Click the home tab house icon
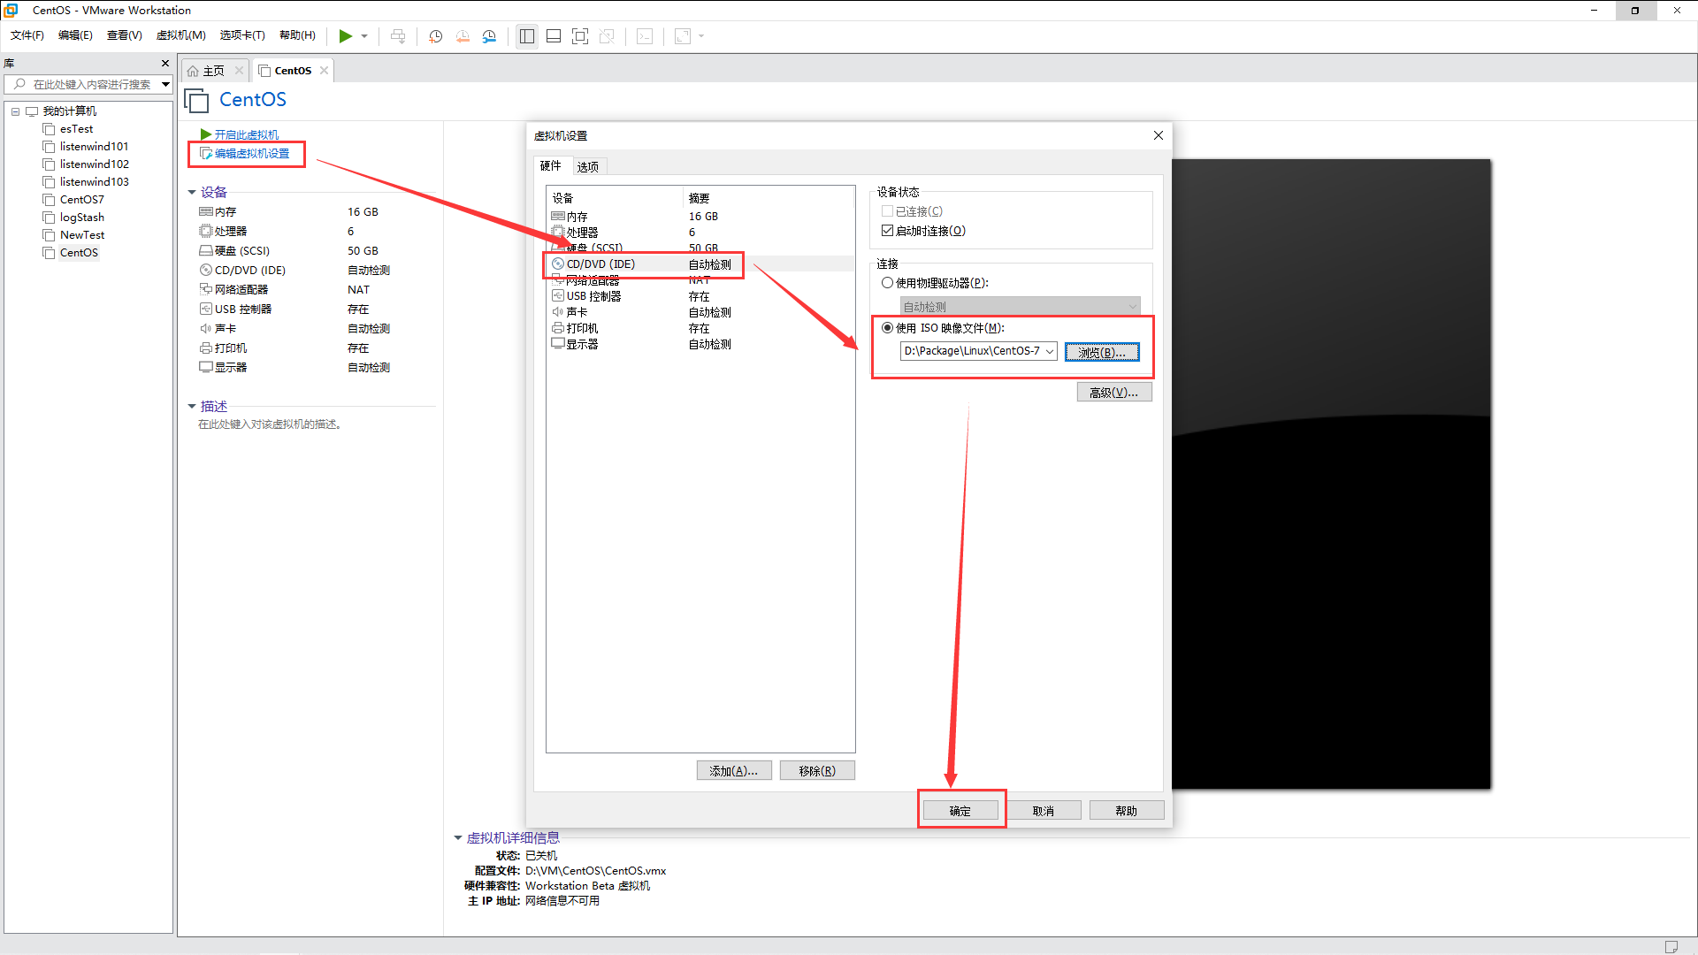Screen dimensions: 1698x955 [193, 71]
